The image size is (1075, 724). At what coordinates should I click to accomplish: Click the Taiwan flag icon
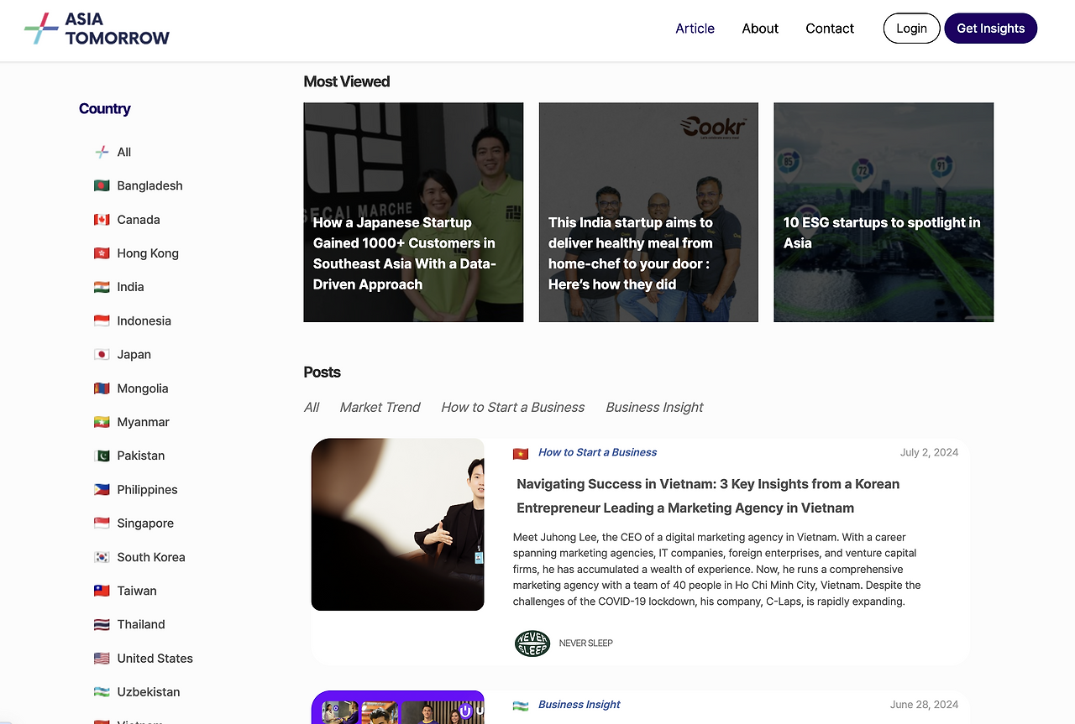click(102, 591)
